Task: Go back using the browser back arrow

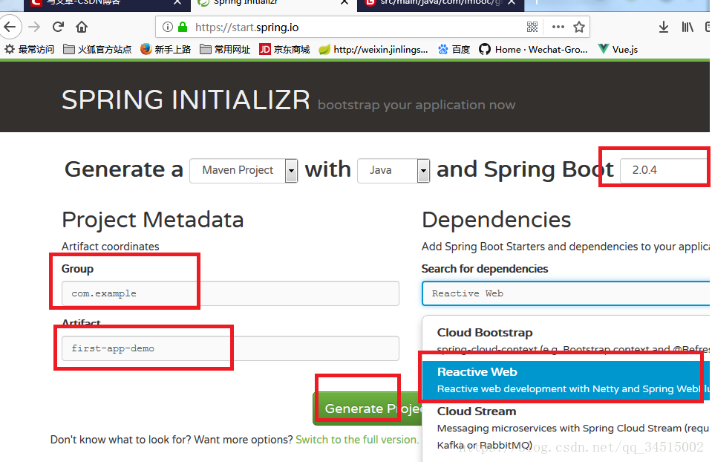Action: (10, 27)
